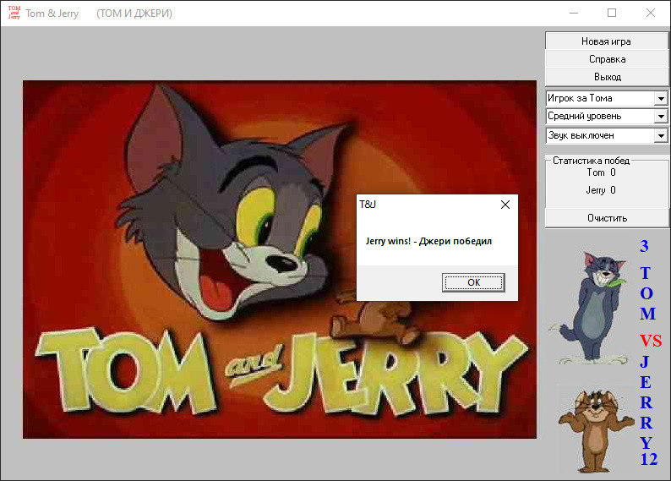This screenshot has height=481, width=671.
Task: Expand the Средний уровень difficulty dropdown
Action: coord(661,117)
